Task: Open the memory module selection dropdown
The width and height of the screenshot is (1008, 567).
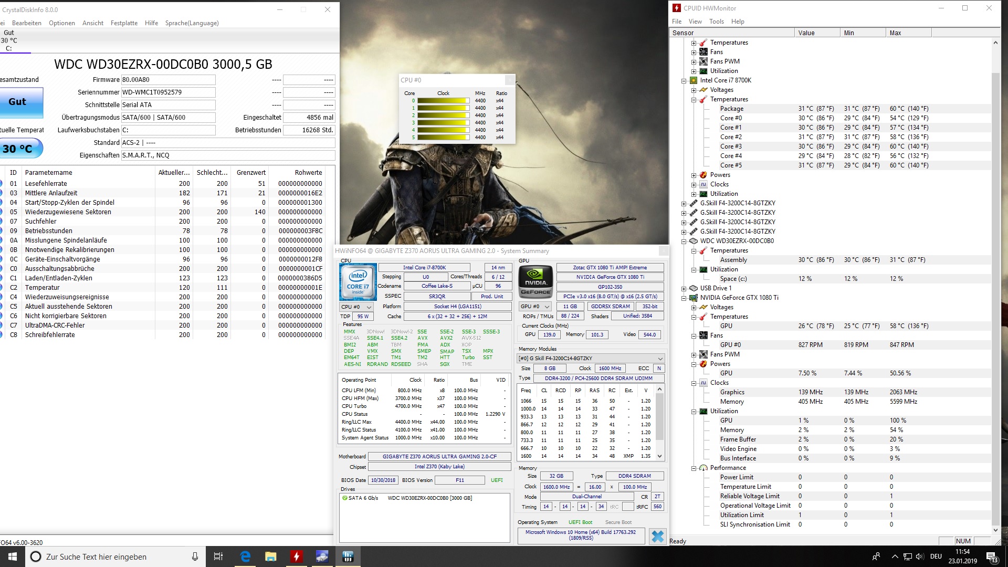Action: 591,359
